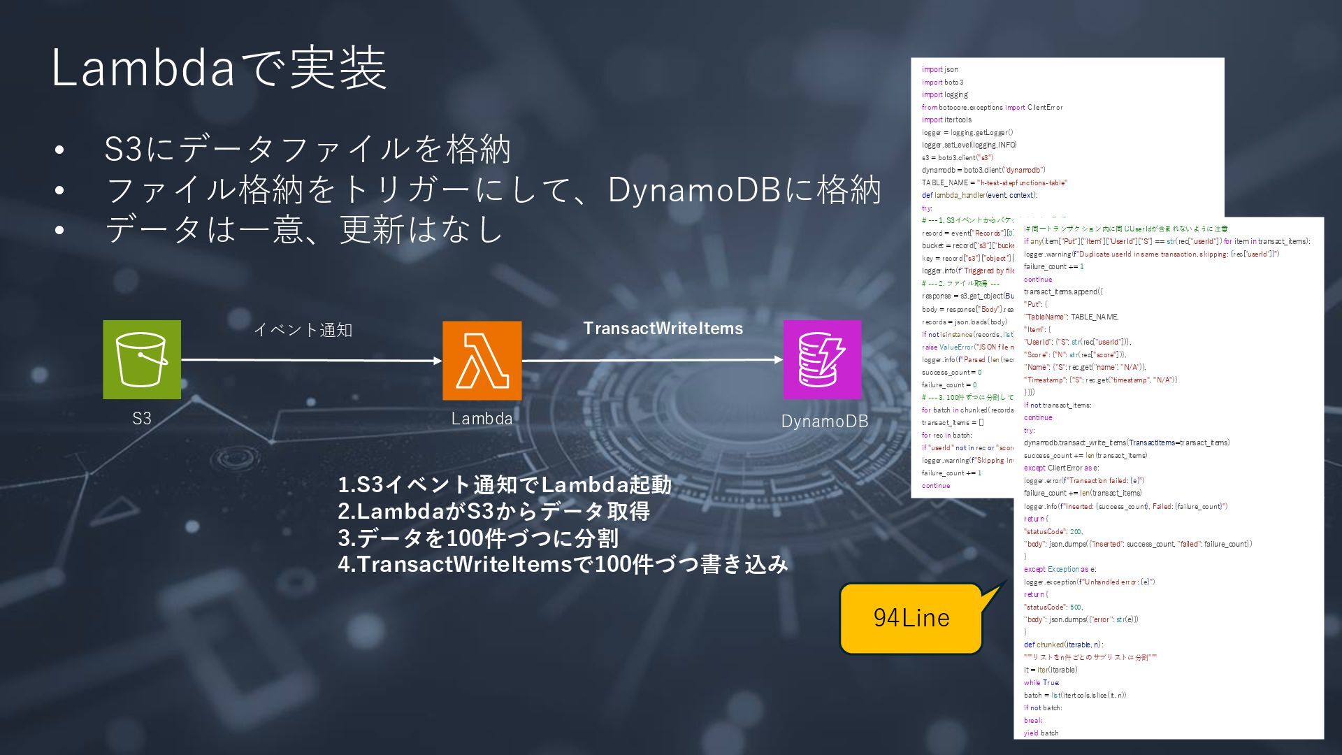1342x755 pixels.
Task: Click the code line yield batch
Action: (1041, 733)
